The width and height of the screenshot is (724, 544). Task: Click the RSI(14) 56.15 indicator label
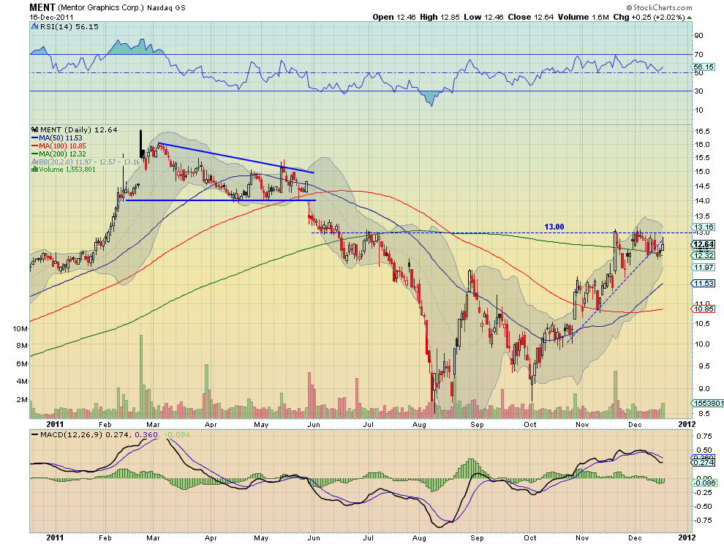pos(69,27)
